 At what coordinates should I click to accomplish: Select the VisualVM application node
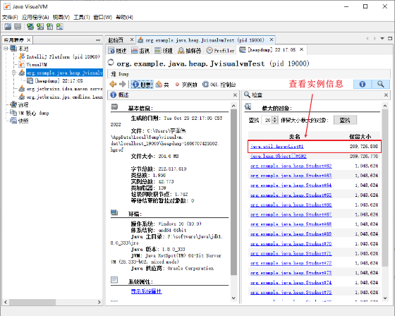click(x=33, y=64)
